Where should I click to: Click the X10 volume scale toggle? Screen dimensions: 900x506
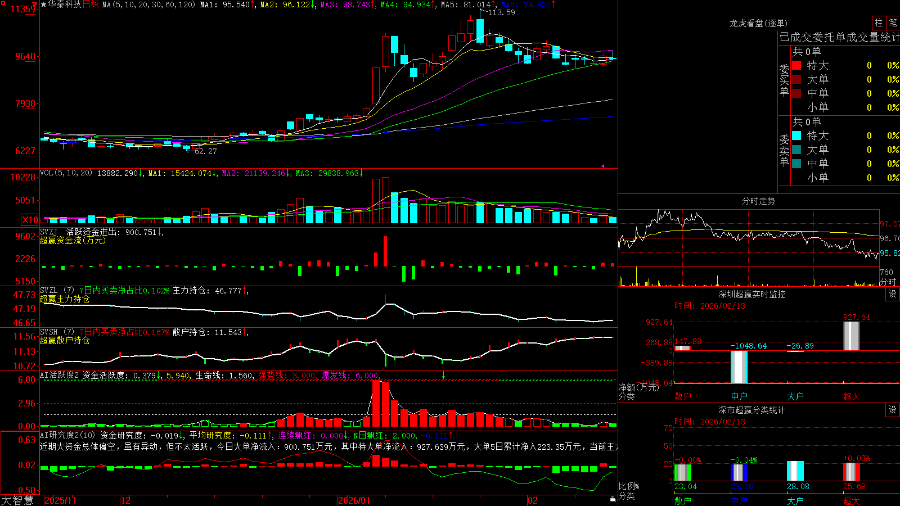pos(30,220)
